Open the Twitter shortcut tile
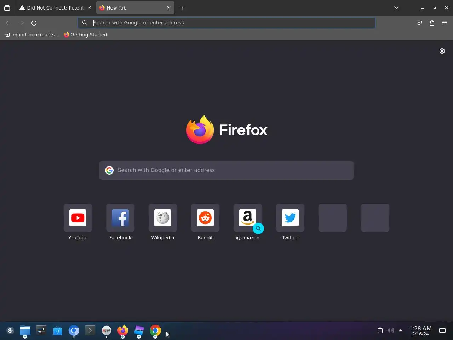The height and width of the screenshot is (340, 453). tap(290, 218)
